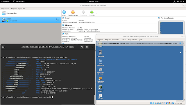Open the reactos VM list menu icon
This screenshot has width=186, height=105.
point(58,20)
